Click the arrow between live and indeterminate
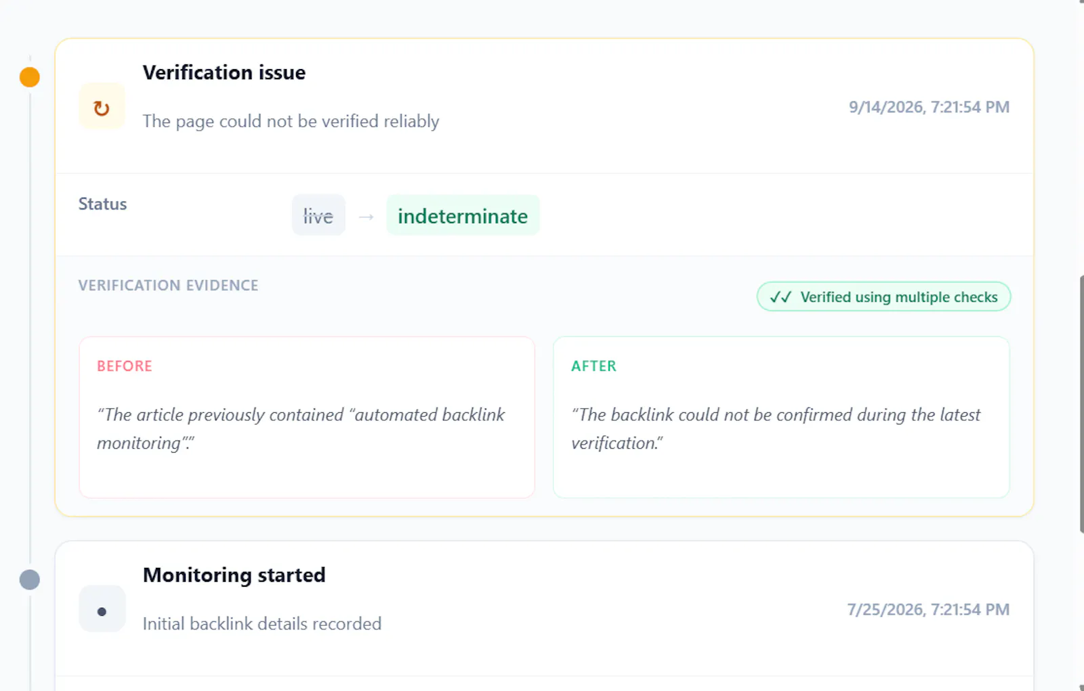1084x691 pixels. (x=367, y=217)
